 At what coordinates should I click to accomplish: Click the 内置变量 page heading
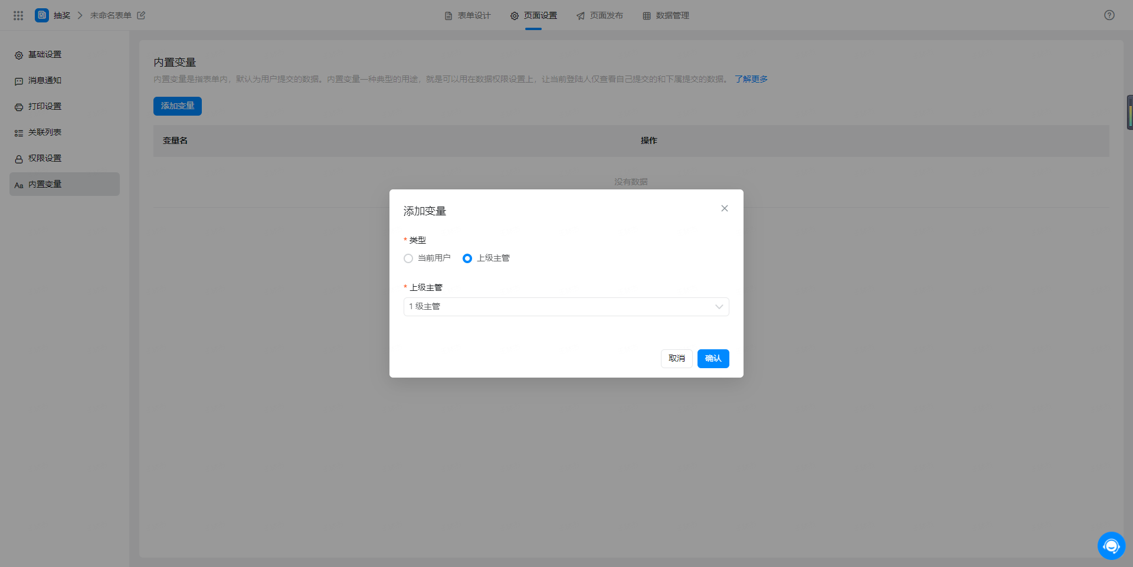point(175,62)
